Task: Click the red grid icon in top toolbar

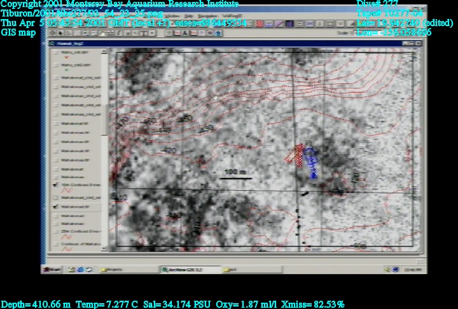Action: click(259, 24)
